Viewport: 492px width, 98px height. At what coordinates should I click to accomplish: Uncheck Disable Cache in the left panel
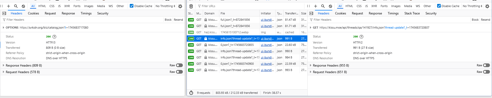(132, 6)
